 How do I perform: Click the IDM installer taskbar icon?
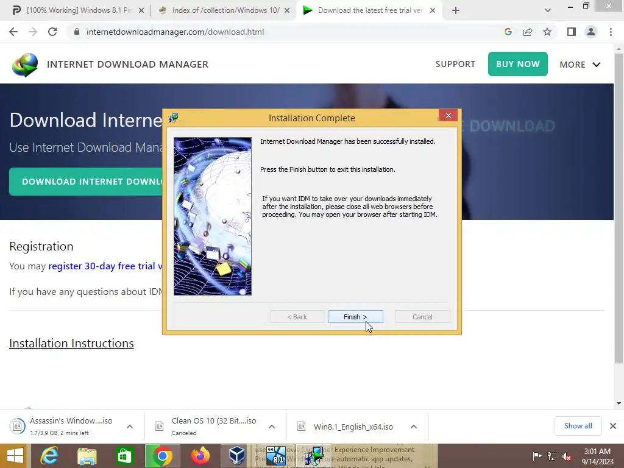314,456
